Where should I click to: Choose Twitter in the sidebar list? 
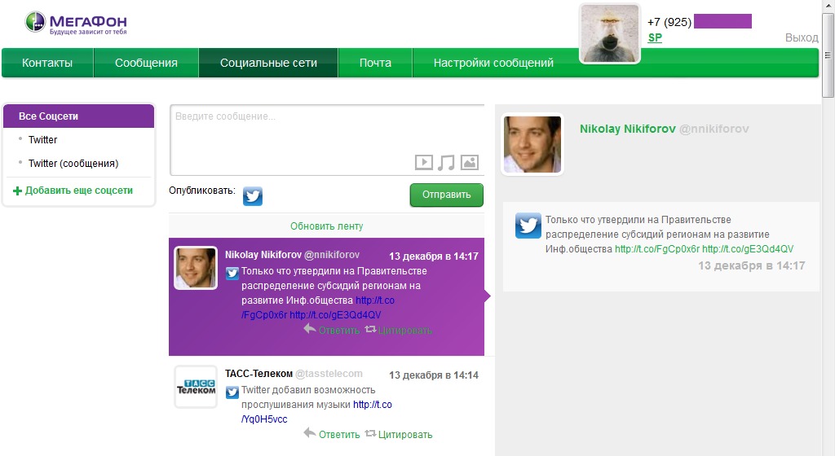(x=42, y=140)
